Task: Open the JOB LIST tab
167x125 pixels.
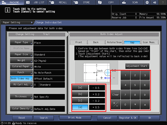Action: click(36, 2)
